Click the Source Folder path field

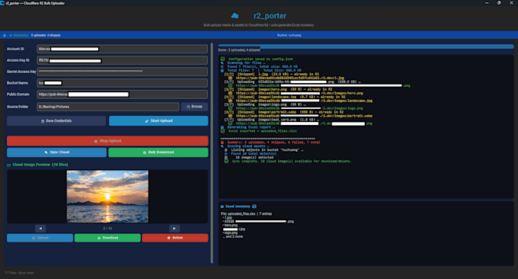click(108, 107)
